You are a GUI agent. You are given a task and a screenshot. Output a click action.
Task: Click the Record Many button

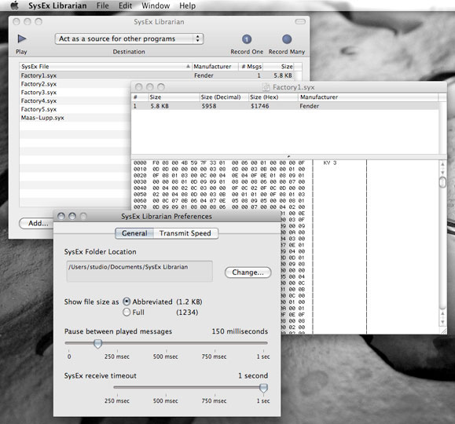(x=287, y=39)
